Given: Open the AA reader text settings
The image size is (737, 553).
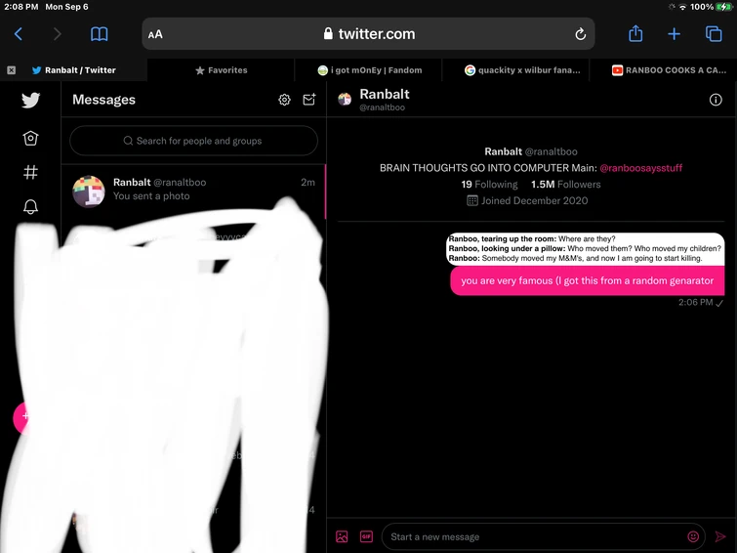Looking at the screenshot, I should [155, 34].
